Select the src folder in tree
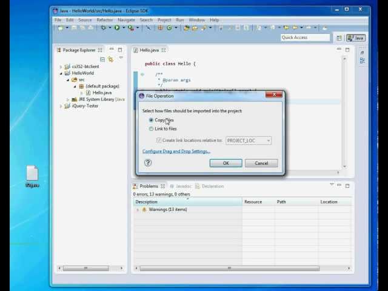 (81, 80)
